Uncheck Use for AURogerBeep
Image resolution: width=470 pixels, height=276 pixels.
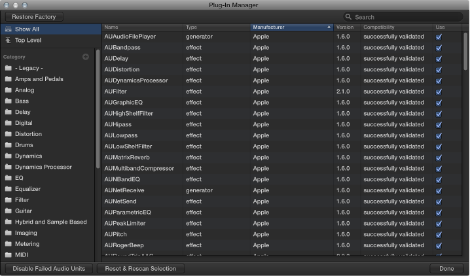(x=439, y=245)
